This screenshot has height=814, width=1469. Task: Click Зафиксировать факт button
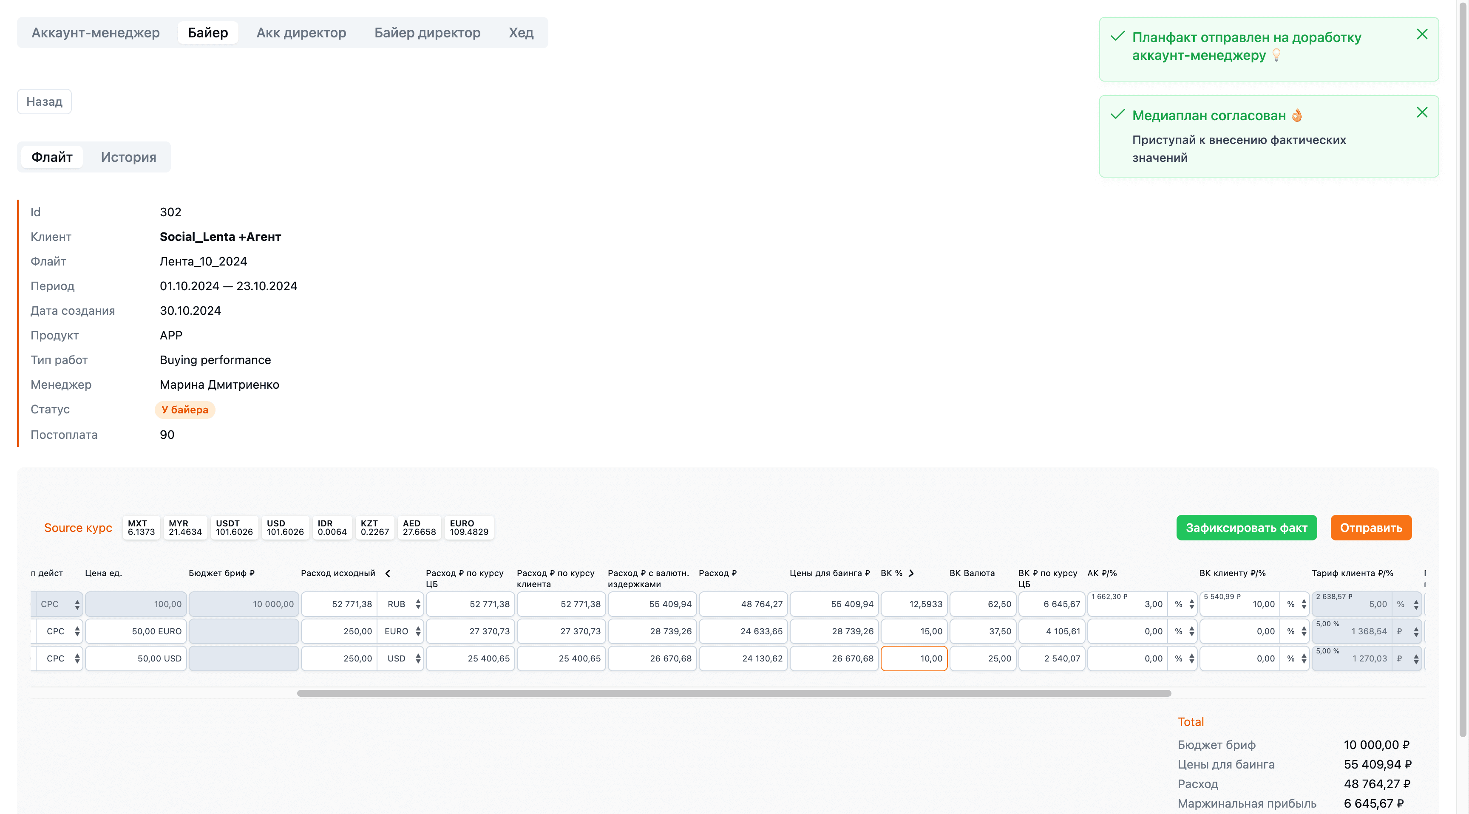(x=1246, y=527)
